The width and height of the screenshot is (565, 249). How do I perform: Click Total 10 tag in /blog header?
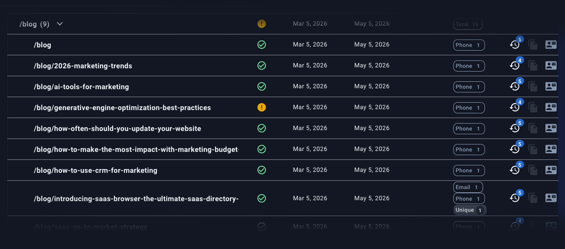(x=468, y=24)
